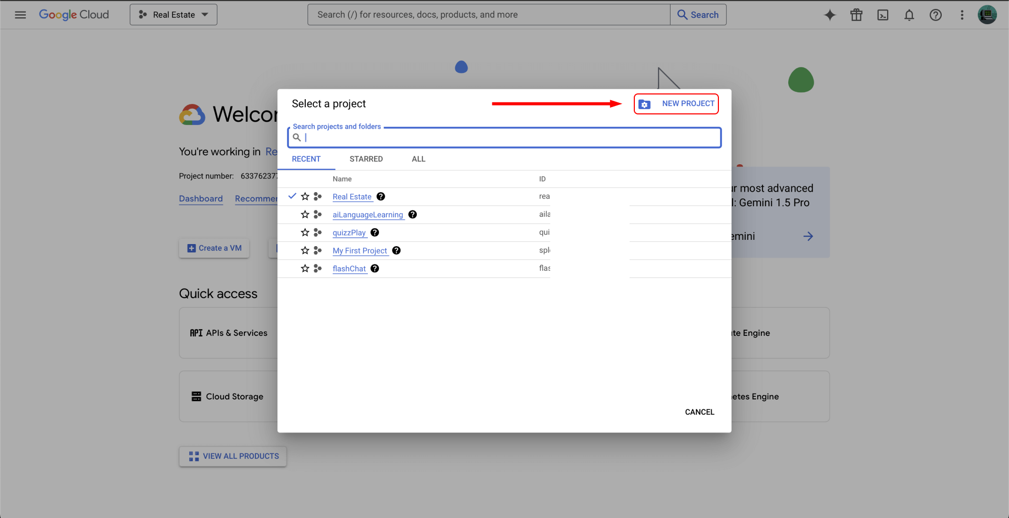Click help icon beside quizzPlay project
The width and height of the screenshot is (1009, 518).
click(x=375, y=232)
